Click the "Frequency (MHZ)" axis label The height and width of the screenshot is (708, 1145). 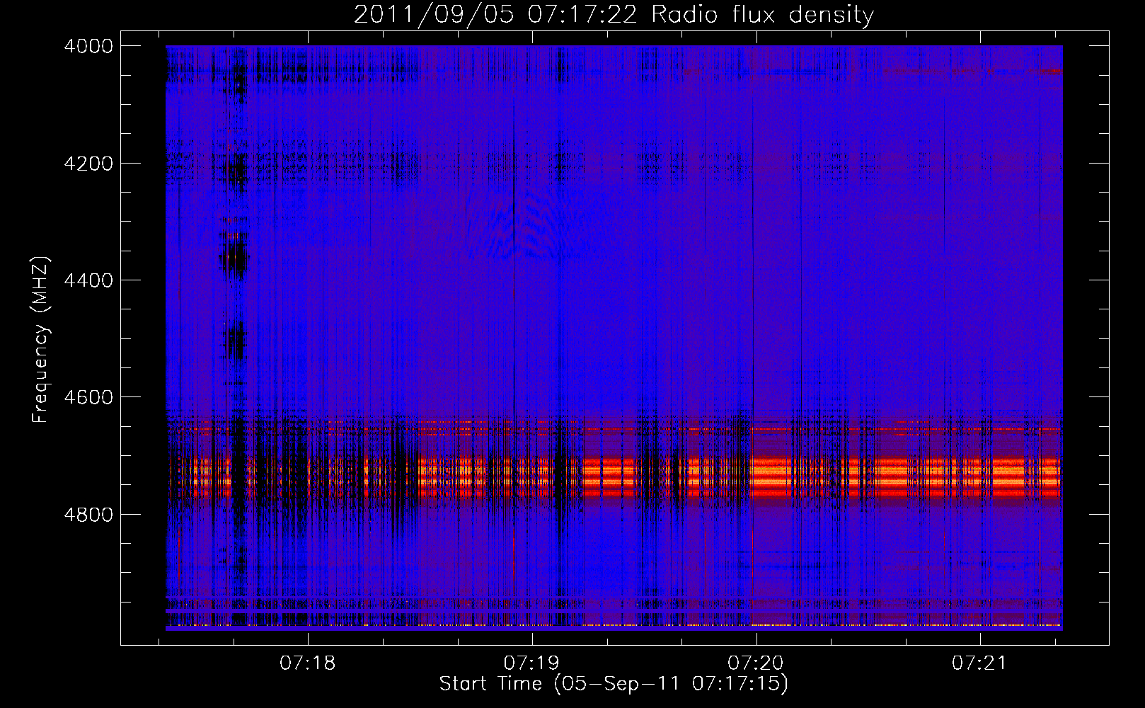41,340
